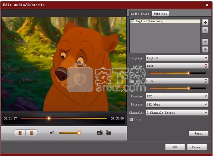Increase Volume with the up stepper arrow
Image resolution: width=214 pixels, height=156 pixels.
click(206, 65)
